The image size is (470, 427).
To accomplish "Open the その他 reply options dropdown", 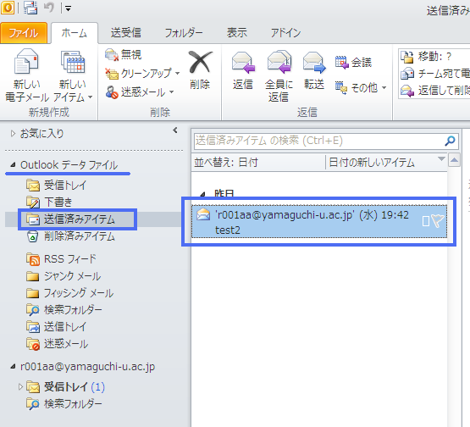I will tap(361, 87).
